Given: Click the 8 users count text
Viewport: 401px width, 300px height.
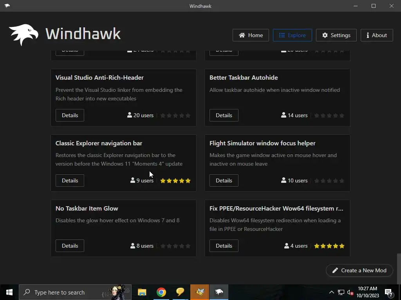Looking at the screenshot, I should (x=145, y=246).
